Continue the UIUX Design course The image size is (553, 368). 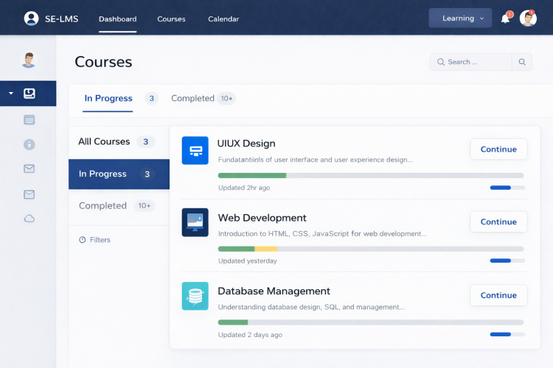pyautogui.click(x=498, y=149)
